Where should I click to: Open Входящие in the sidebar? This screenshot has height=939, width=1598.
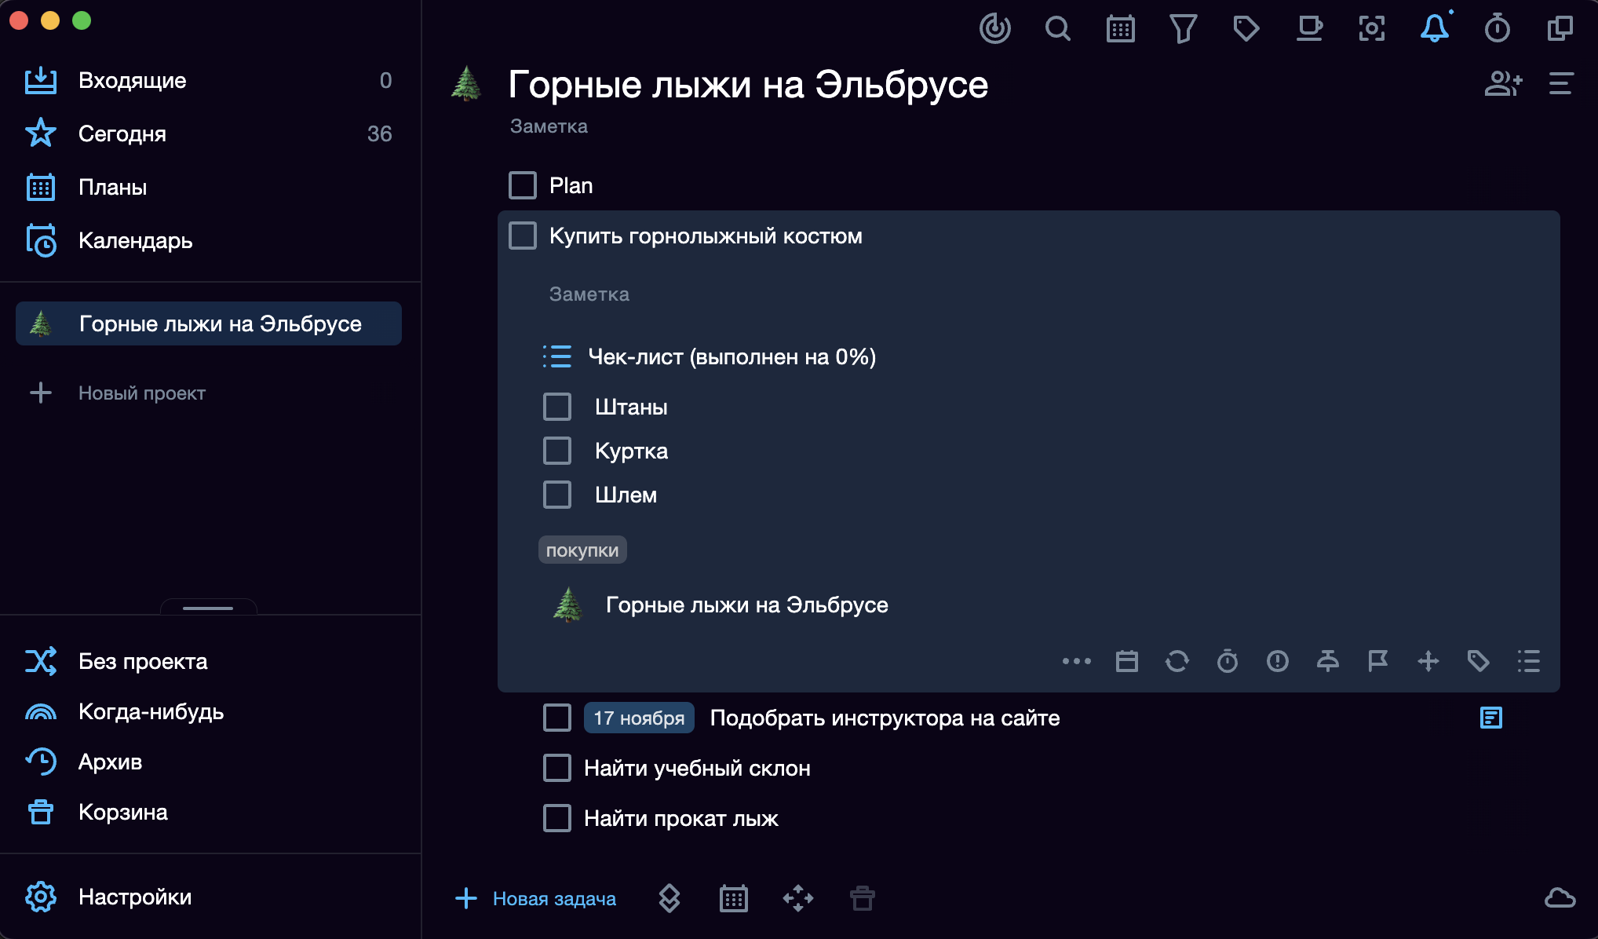[209, 80]
